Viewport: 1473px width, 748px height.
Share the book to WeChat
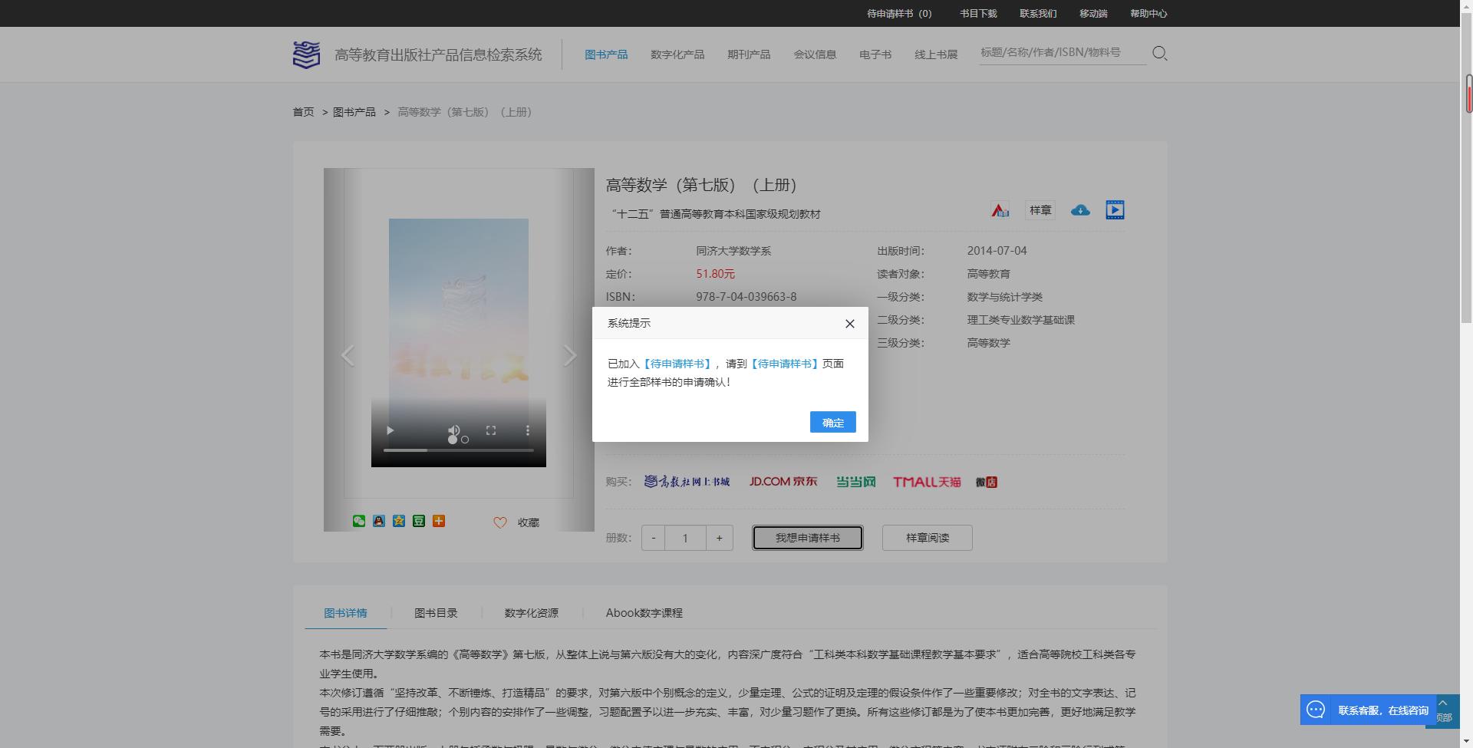(359, 521)
